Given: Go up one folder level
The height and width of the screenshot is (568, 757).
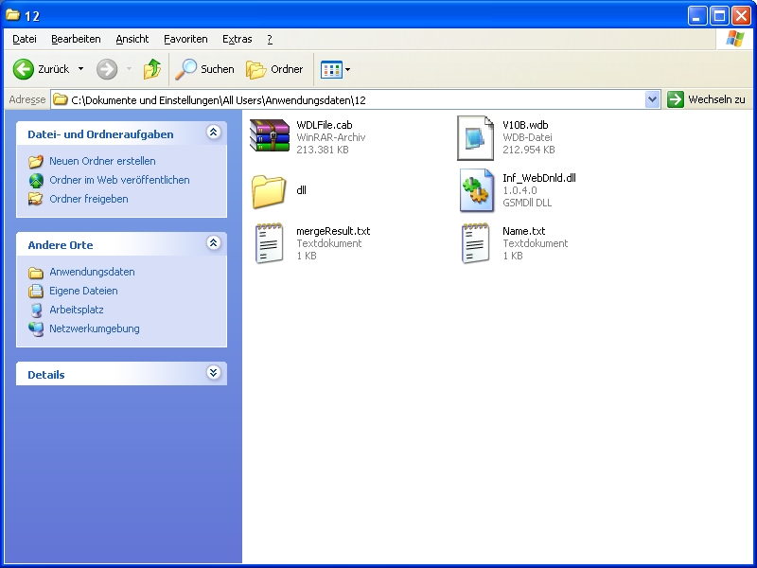Looking at the screenshot, I should point(152,69).
